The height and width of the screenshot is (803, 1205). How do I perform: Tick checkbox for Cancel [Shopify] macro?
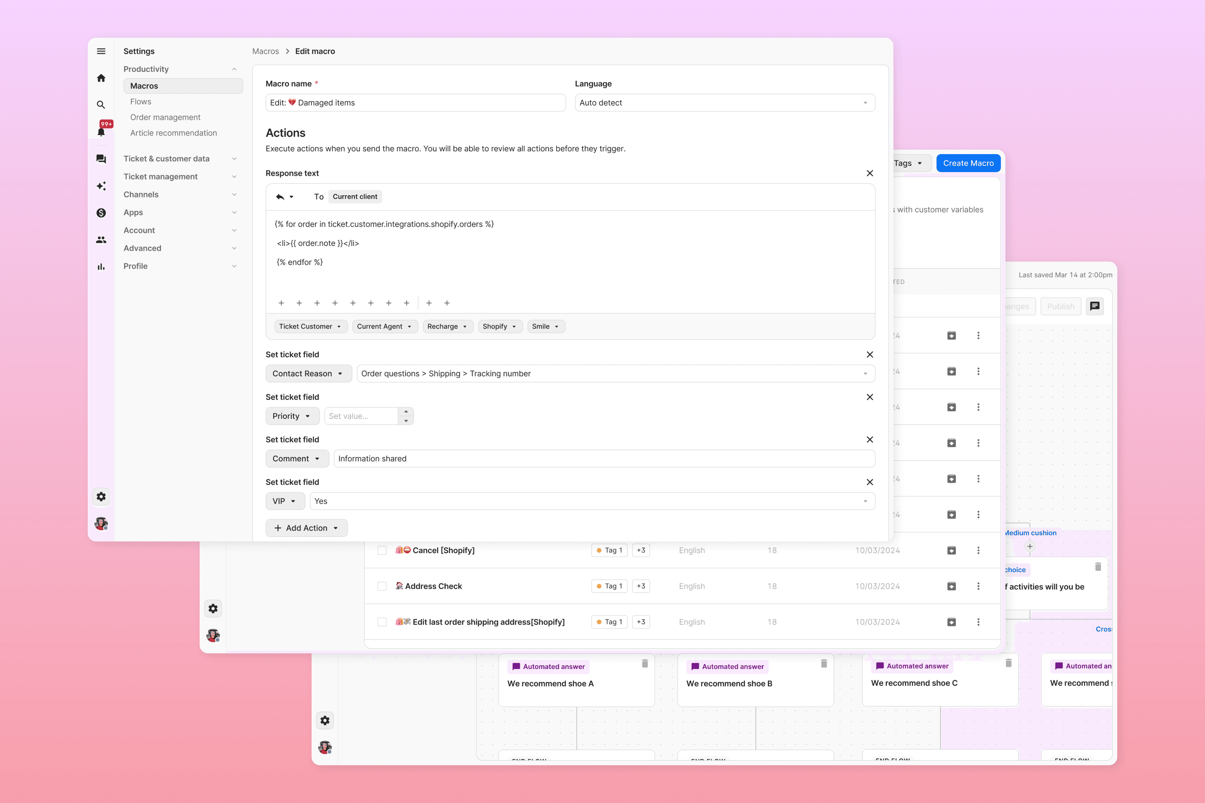[x=382, y=550]
